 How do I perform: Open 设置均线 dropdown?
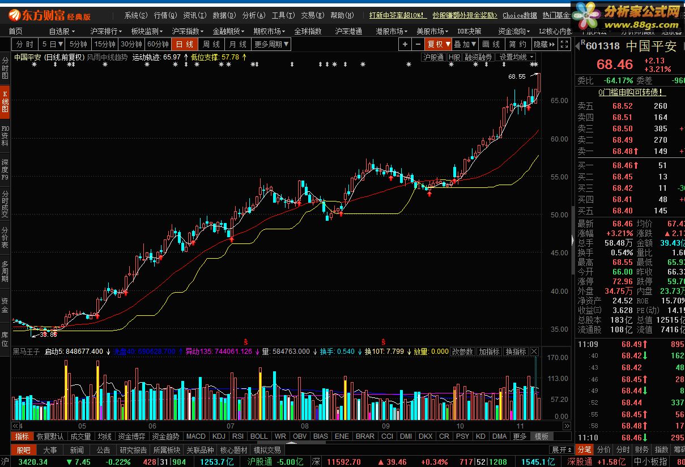517,57
